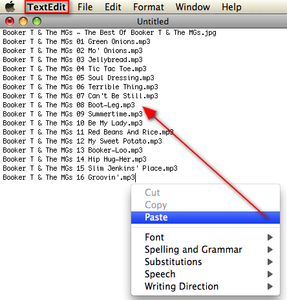Expand the Spelling and Grammar submenu
287x300 pixels.
tap(206, 250)
